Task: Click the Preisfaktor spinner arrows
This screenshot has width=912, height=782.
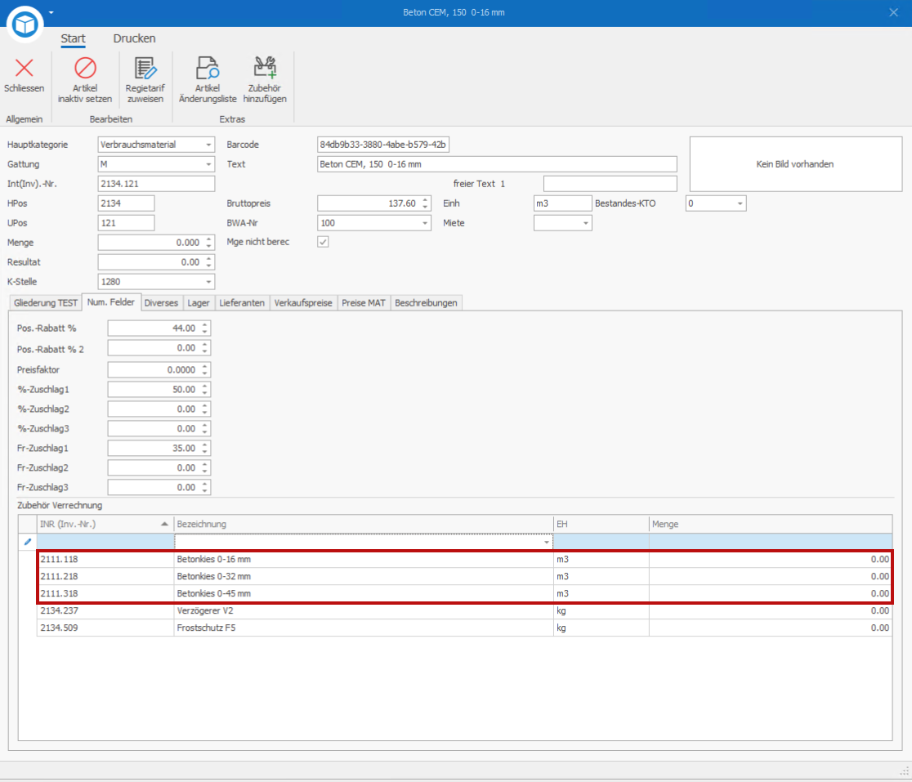Action: [205, 370]
